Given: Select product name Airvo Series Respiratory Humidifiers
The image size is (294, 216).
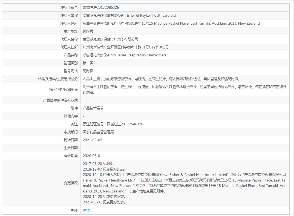Looking at the screenshot, I should click(125, 55).
